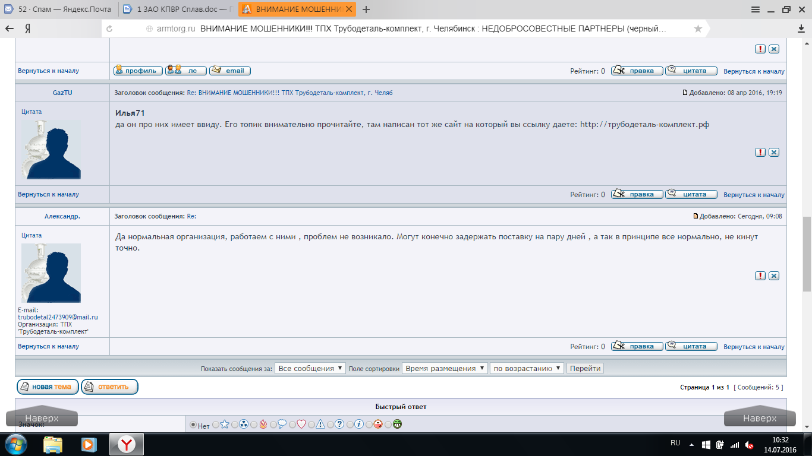This screenshot has width=812, height=456.
Task: Click the trubodetal2473909@mail.ru email link
Action: (x=58, y=318)
